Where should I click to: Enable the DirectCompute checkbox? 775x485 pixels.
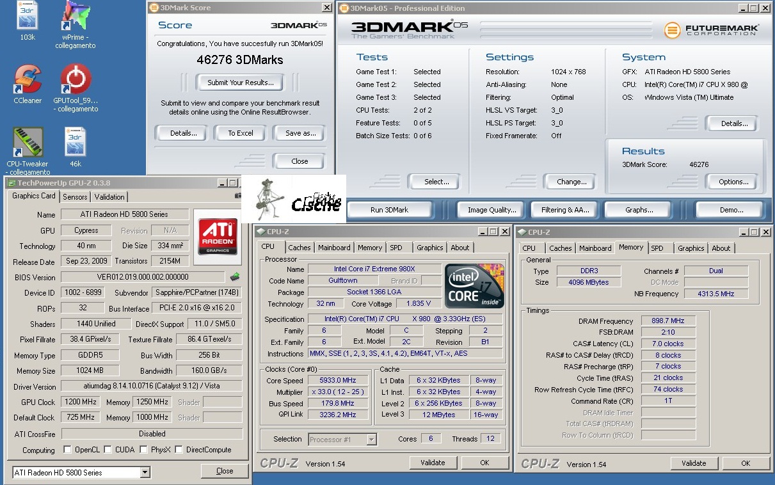[179, 450]
